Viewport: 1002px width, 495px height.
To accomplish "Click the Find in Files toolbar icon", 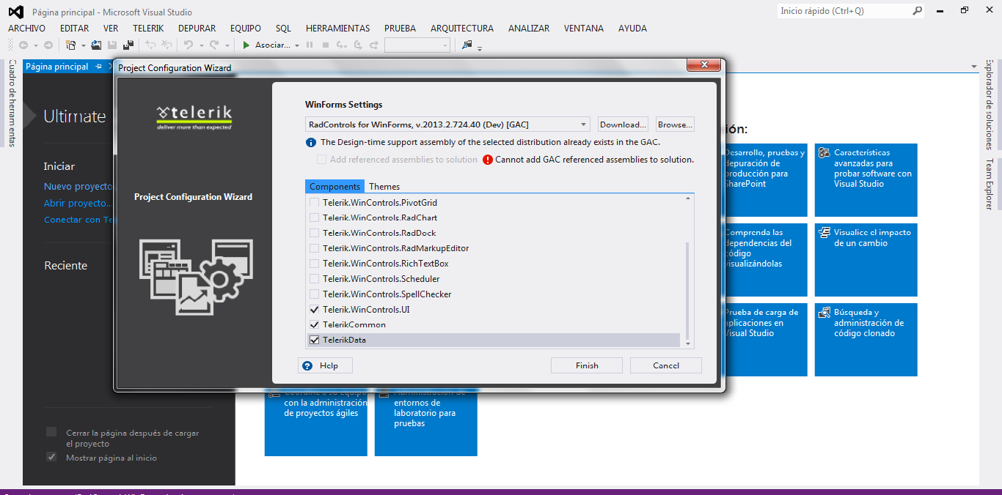I will point(467,45).
